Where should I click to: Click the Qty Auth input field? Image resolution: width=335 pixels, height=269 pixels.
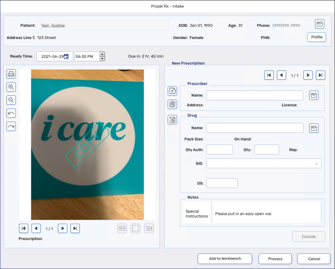click(219, 149)
